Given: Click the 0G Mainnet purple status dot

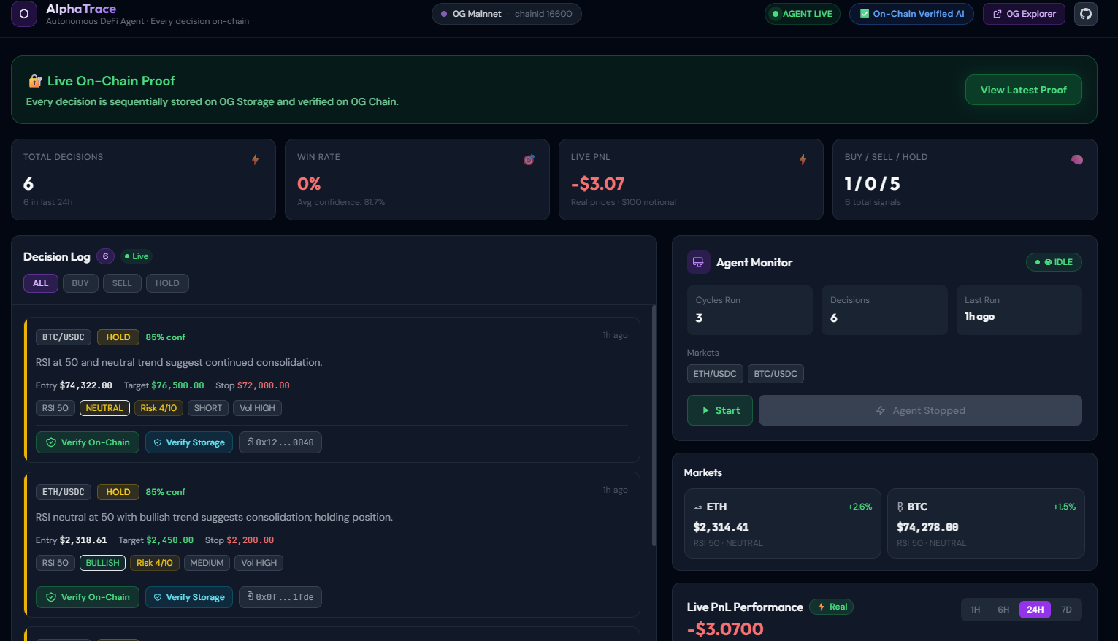Looking at the screenshot, I should tap(444, 14).
